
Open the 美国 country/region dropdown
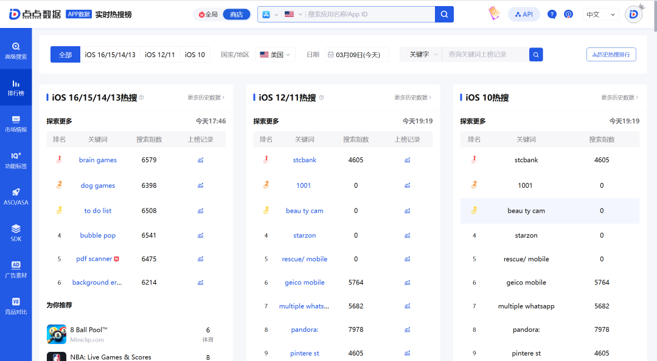coord(276,55)
